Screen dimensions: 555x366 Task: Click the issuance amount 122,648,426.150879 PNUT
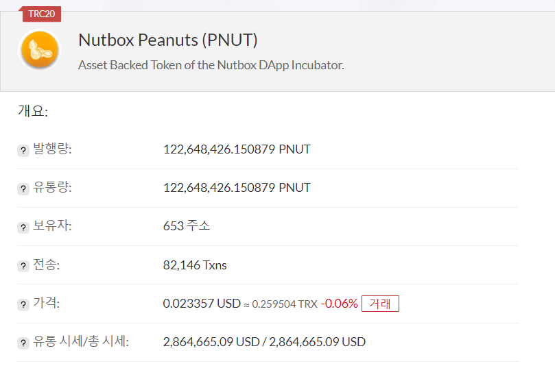pos(237,149)
